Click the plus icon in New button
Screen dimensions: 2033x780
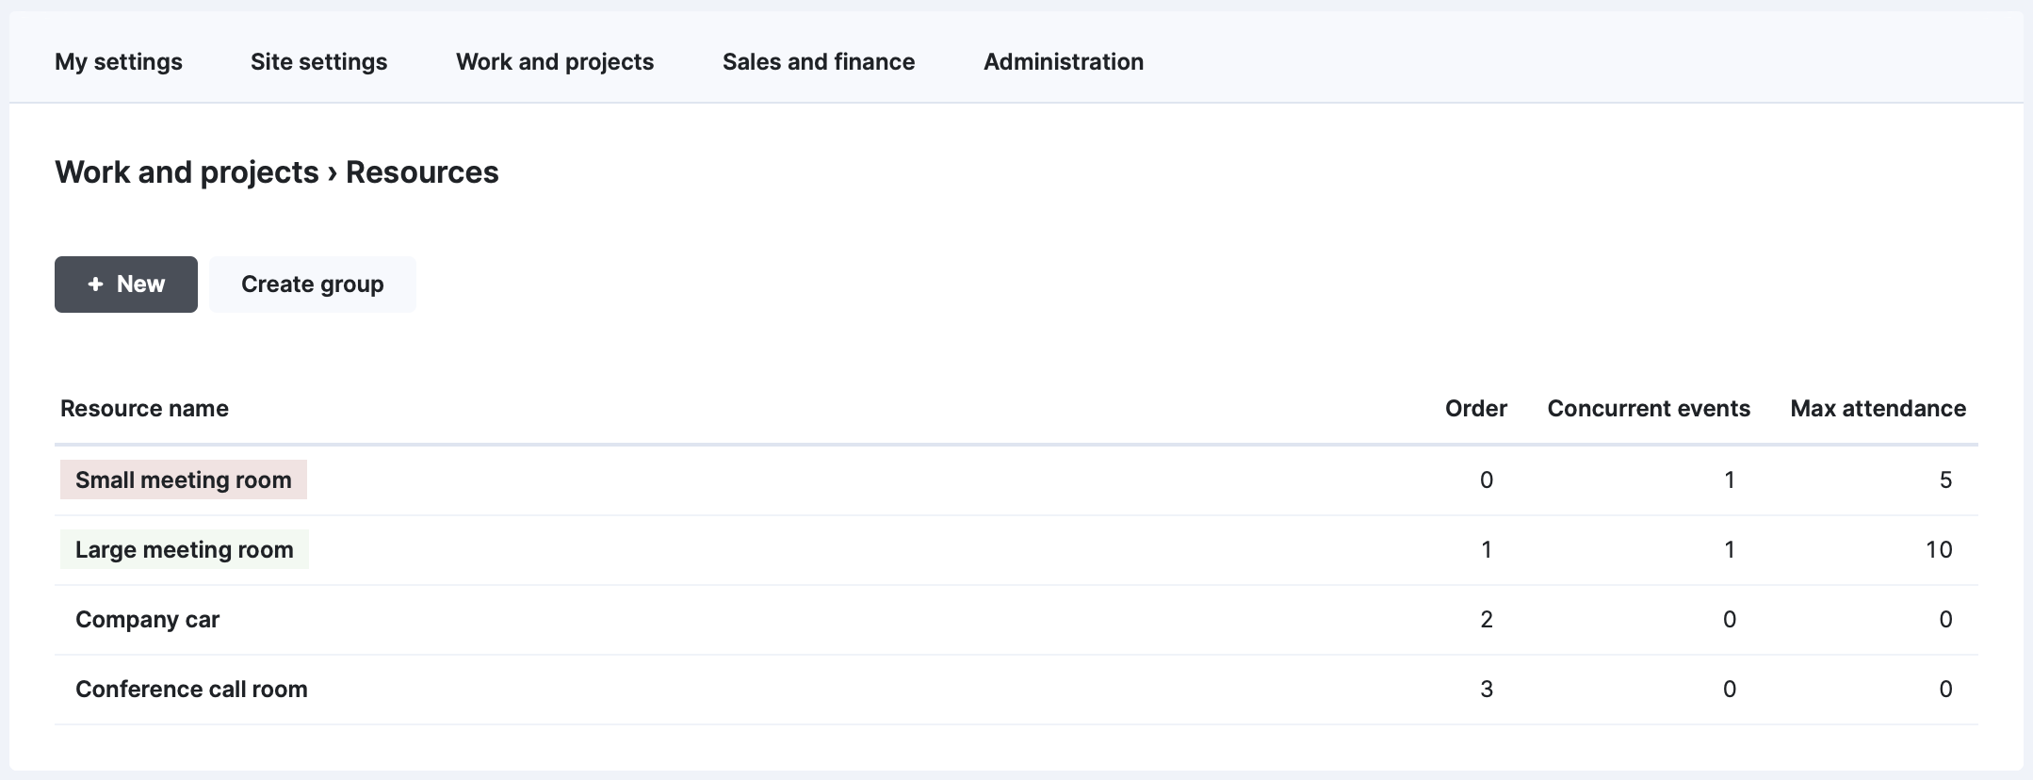coord(95,284)
